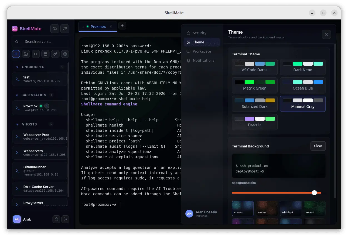The image size is (348, 237).
Task: Click the ssh production preview box
Action: [x=279, y=166]
